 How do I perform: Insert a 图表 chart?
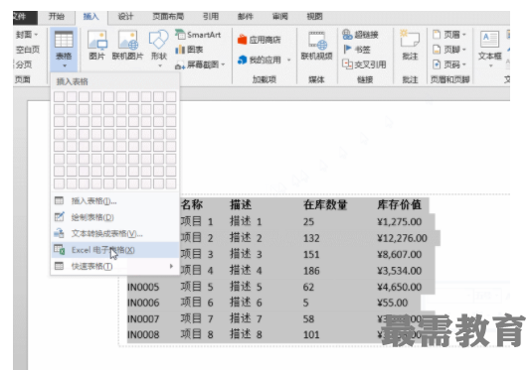click(x=189, y=50)
